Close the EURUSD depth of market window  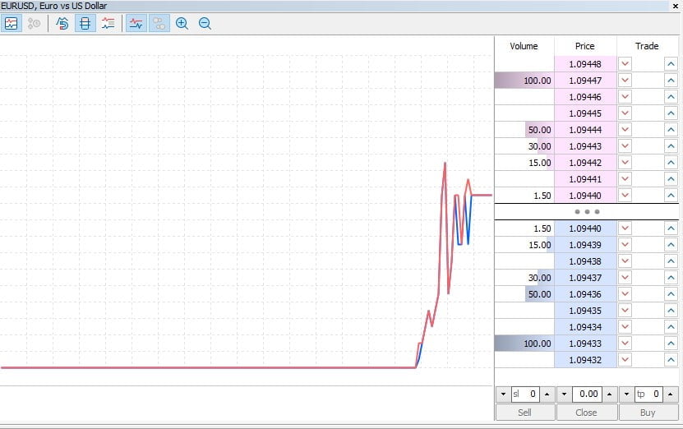pos(676,6)
